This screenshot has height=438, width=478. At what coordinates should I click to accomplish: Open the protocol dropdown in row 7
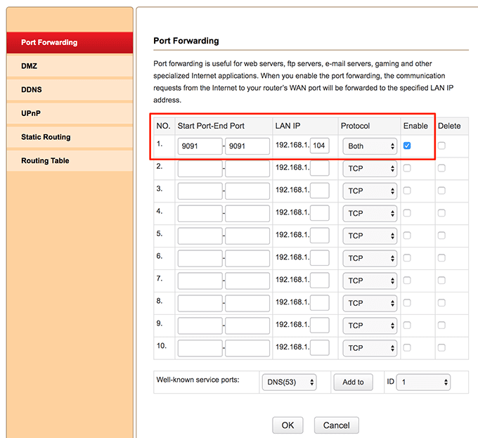click(370, 281)
